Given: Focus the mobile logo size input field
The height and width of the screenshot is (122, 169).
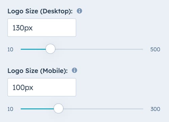Looking at the screenshot, I should [42, 87].
